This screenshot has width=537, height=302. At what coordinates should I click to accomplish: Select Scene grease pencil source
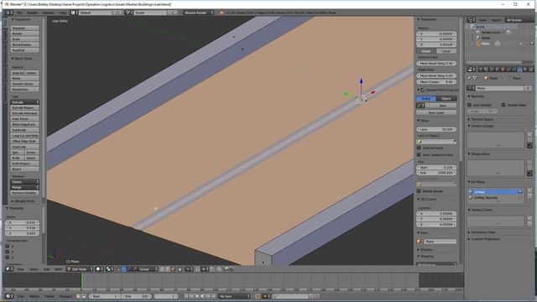point(426,99)
